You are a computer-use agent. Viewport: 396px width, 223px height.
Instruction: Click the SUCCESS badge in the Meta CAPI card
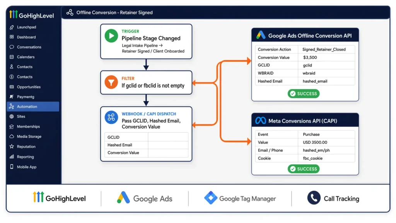304,169
